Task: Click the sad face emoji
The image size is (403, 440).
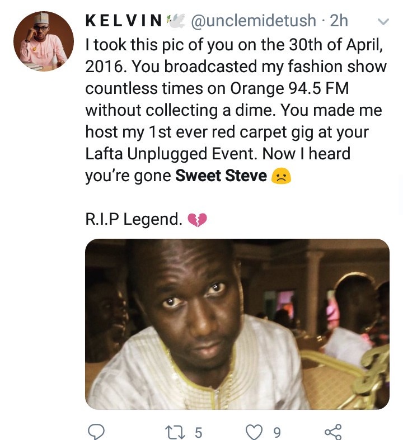Action: pos(281,177)
